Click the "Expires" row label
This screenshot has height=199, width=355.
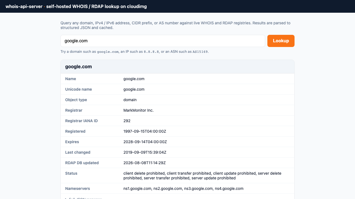tap(72, 142)
